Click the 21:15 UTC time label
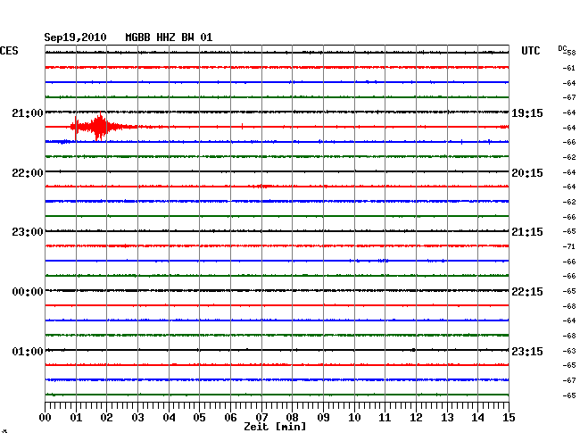Viewport: 580px width, 441px height. [x=527, y=232]
